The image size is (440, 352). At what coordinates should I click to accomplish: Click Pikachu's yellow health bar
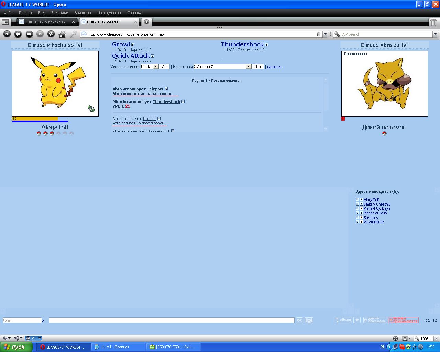(35, 118)
